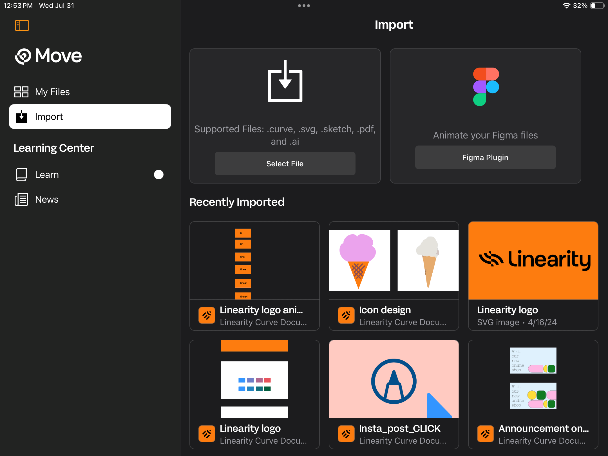Click the Move app logo
608x456 pixels.
48,56
